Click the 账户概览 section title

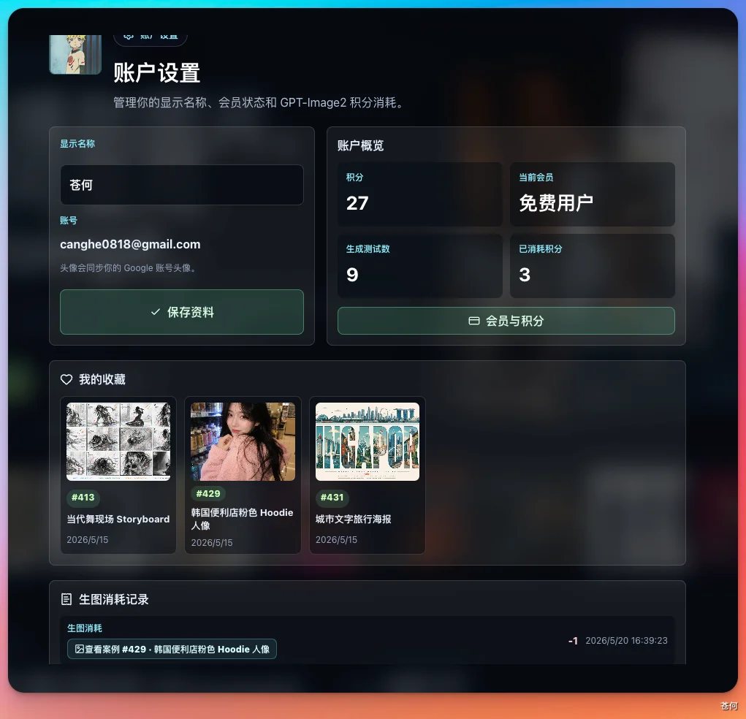(360, 145)
